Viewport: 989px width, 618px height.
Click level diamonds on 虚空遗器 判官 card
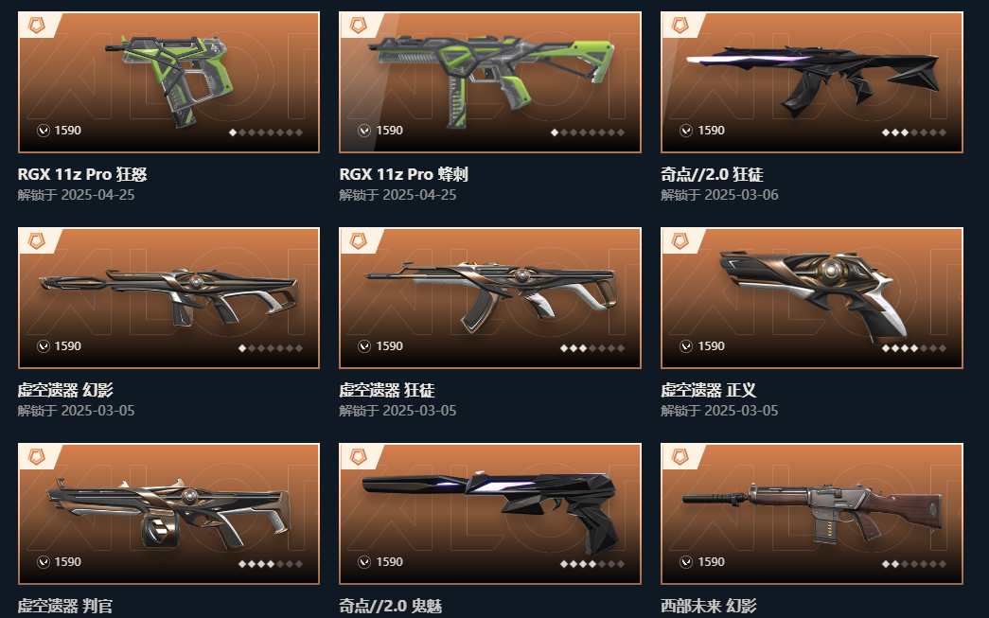click(271, 564)
